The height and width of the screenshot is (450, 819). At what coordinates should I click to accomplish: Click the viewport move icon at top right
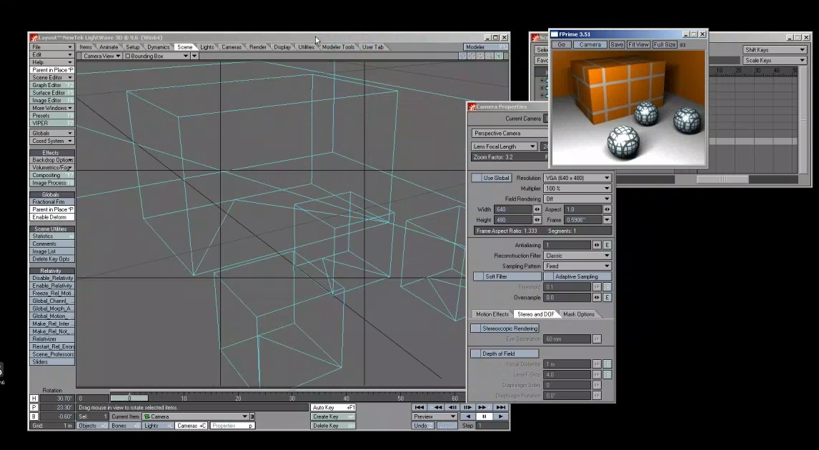pos(471,56)
